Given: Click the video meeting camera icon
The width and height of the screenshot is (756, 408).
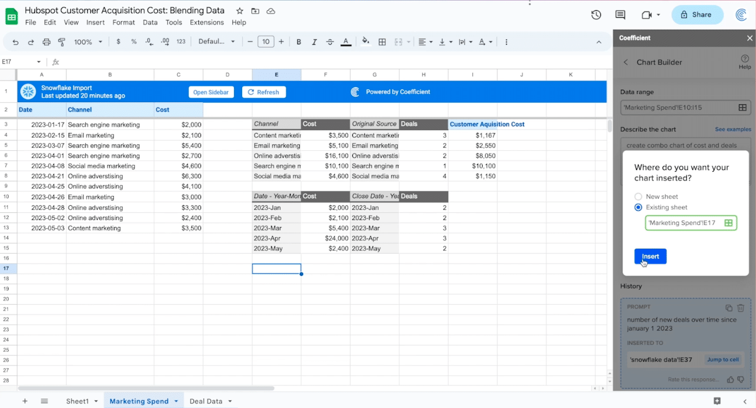Looking at the screenshot, I should click(x=647, y=15).
